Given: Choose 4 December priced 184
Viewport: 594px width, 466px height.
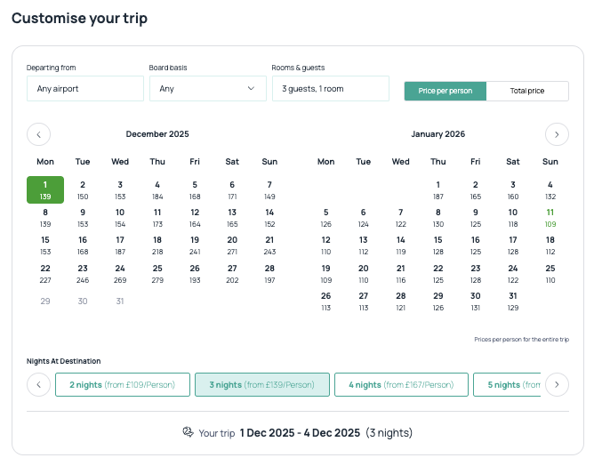Looking at the screenshot, I should click(x=157, y=189).
